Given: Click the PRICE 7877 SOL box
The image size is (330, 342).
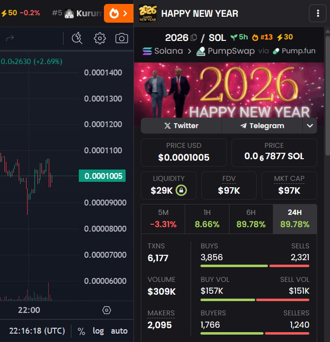Looking at the screenshot, I should [x=274, y=152].
